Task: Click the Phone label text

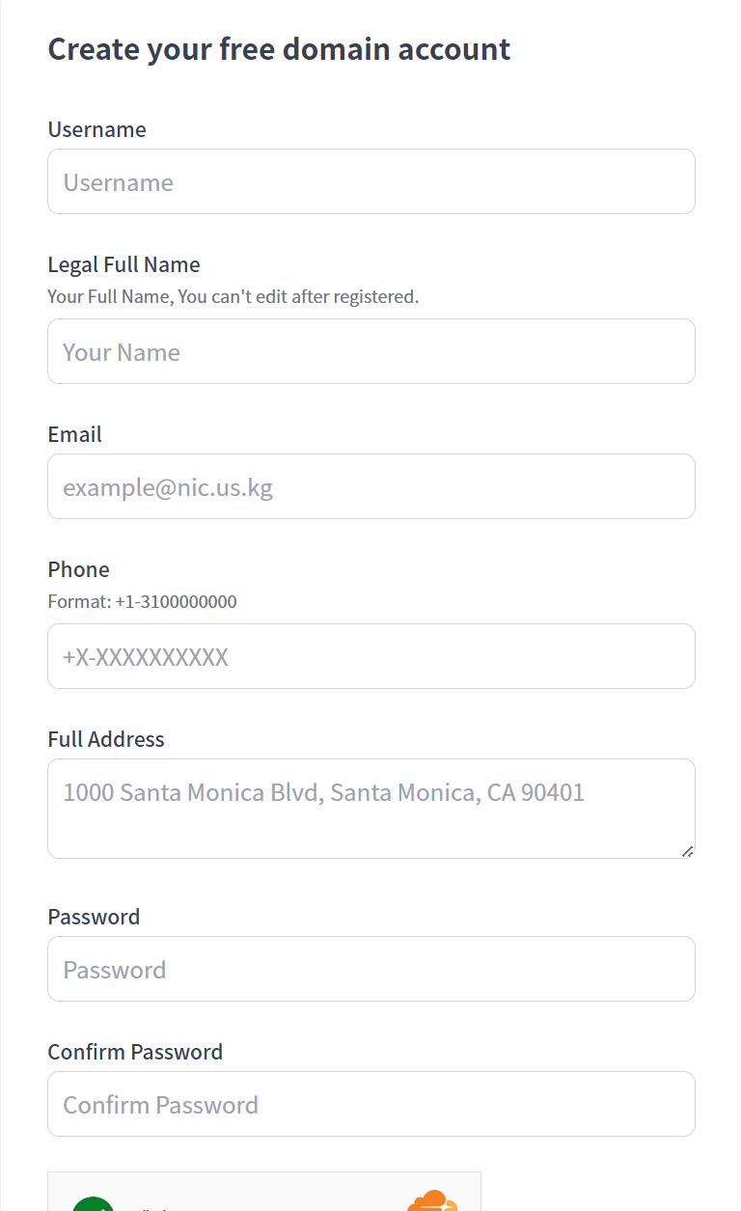Action: [78, 569]
